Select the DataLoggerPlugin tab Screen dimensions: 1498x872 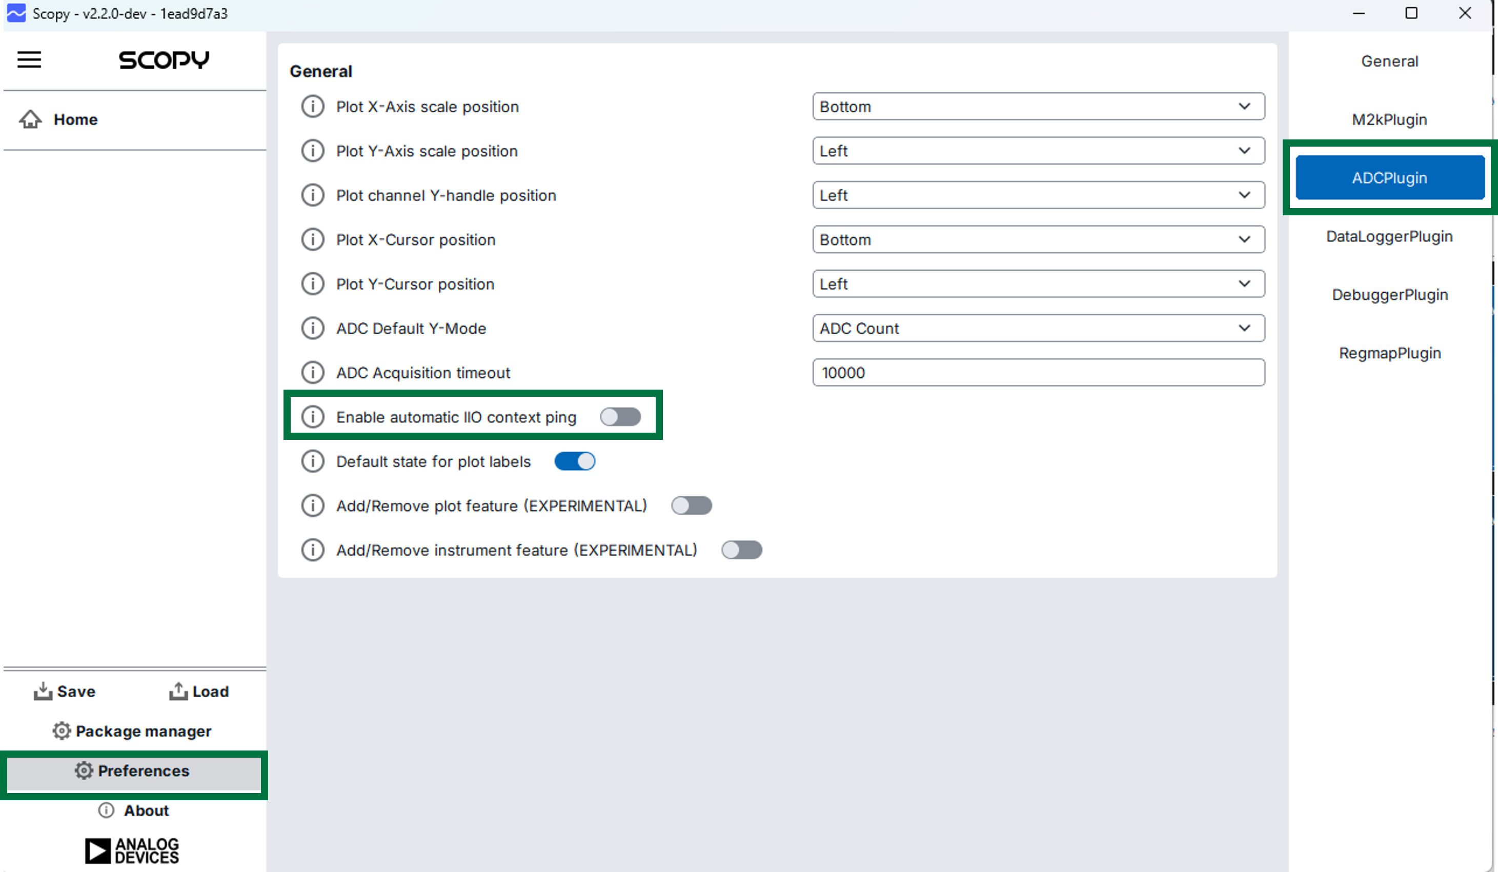point(1389,236)
